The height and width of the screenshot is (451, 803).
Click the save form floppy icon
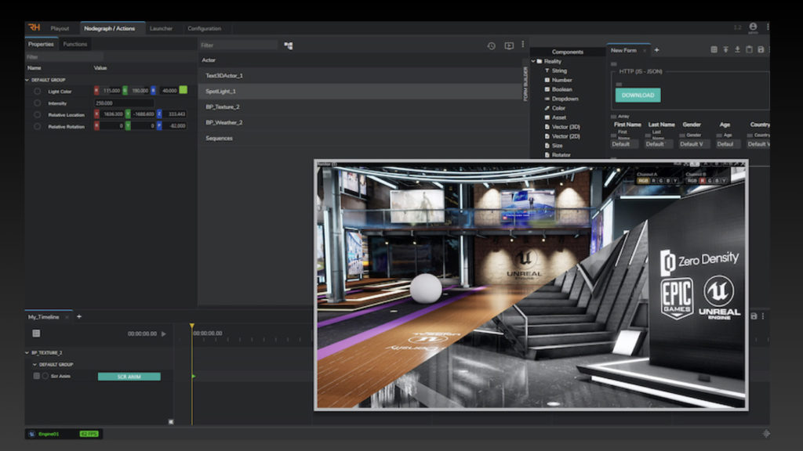click(761, 50)
